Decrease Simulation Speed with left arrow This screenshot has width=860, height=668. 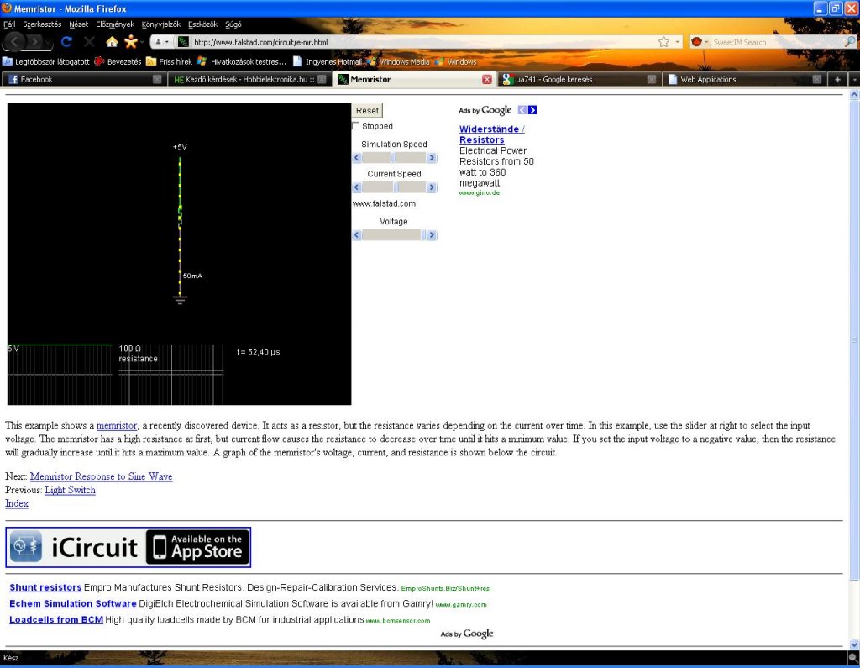[x=356, y=157]
